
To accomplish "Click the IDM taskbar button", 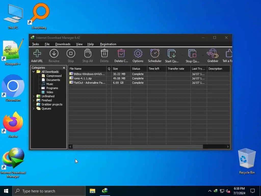I will [x=105, y=191].
